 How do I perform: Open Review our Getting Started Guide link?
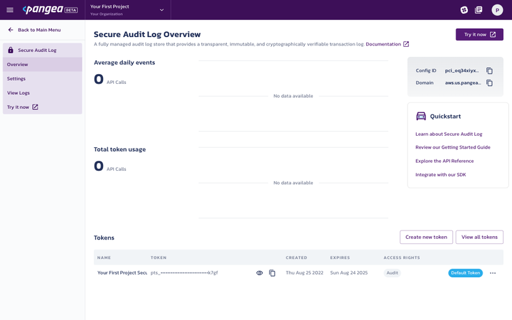(x=452, y=147)
